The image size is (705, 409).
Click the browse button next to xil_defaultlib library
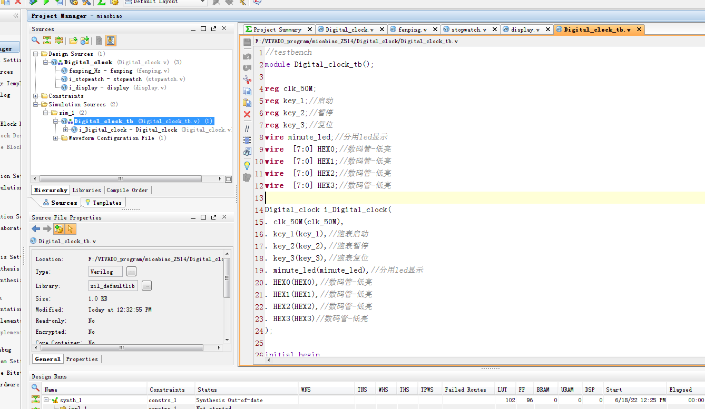[147, 286]
